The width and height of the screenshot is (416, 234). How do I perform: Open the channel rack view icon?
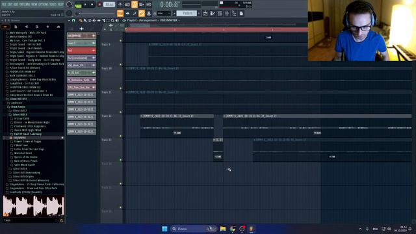[x=220, y=13]
